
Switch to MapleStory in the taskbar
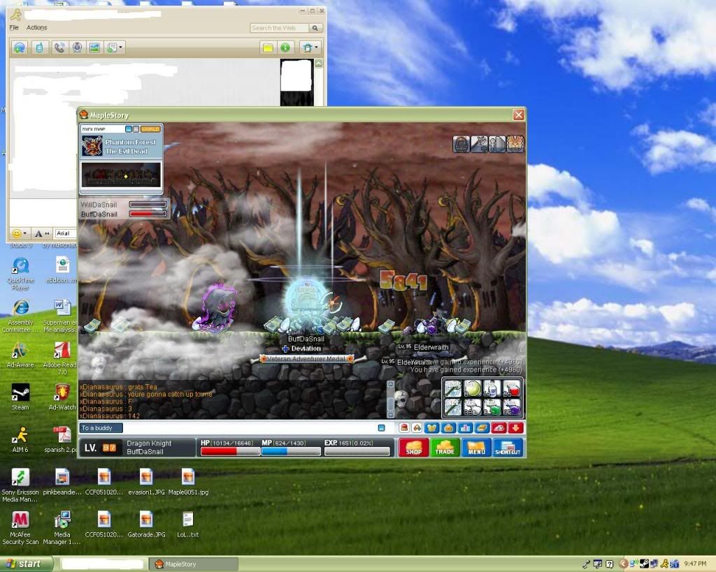[x=194, y=564]
